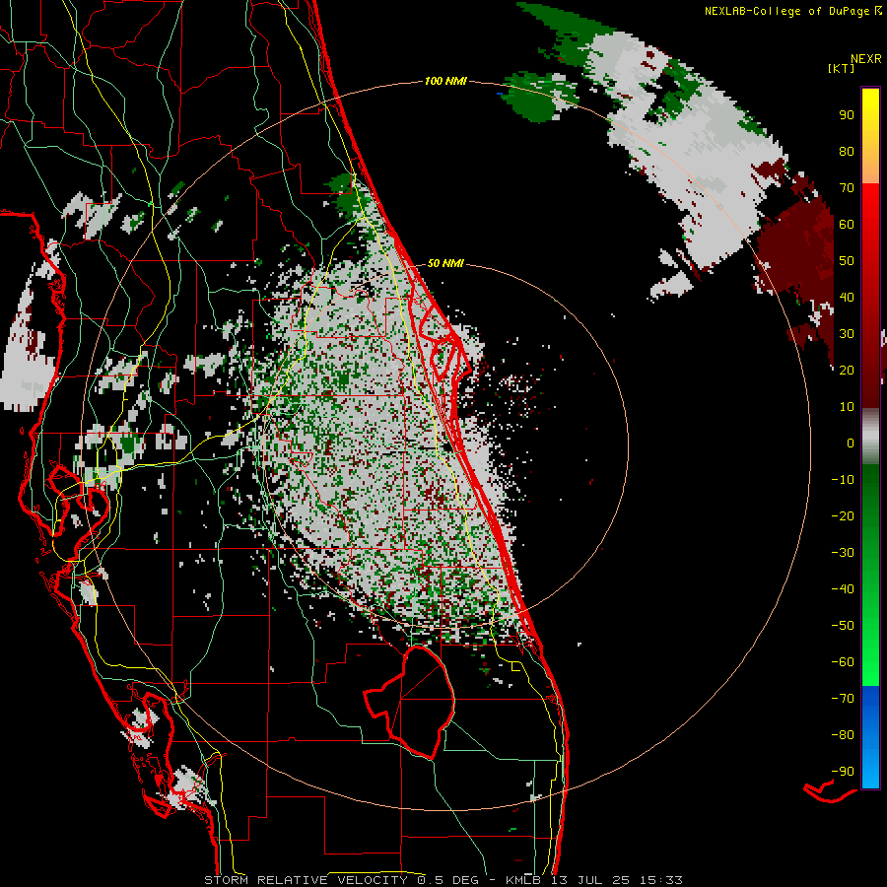Click the 15:33 timestamp in bottom caption

click(660, 880)
